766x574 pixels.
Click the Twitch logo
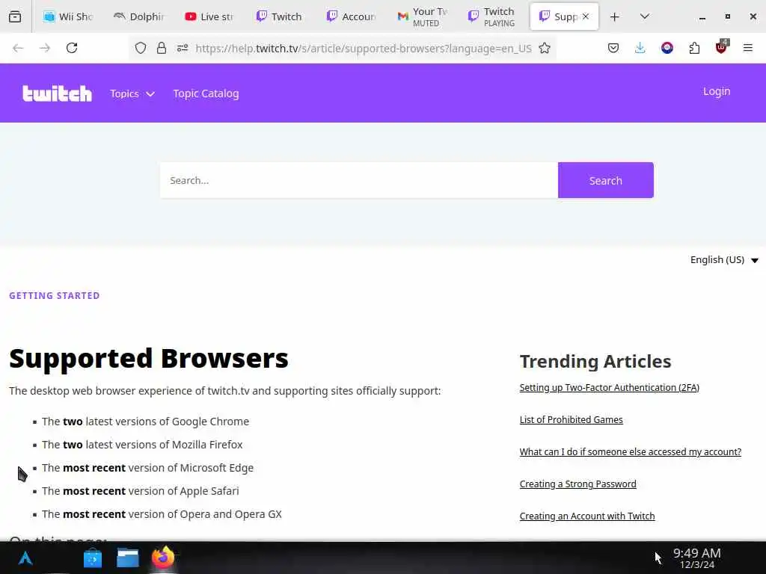click(x=57, y=93)
